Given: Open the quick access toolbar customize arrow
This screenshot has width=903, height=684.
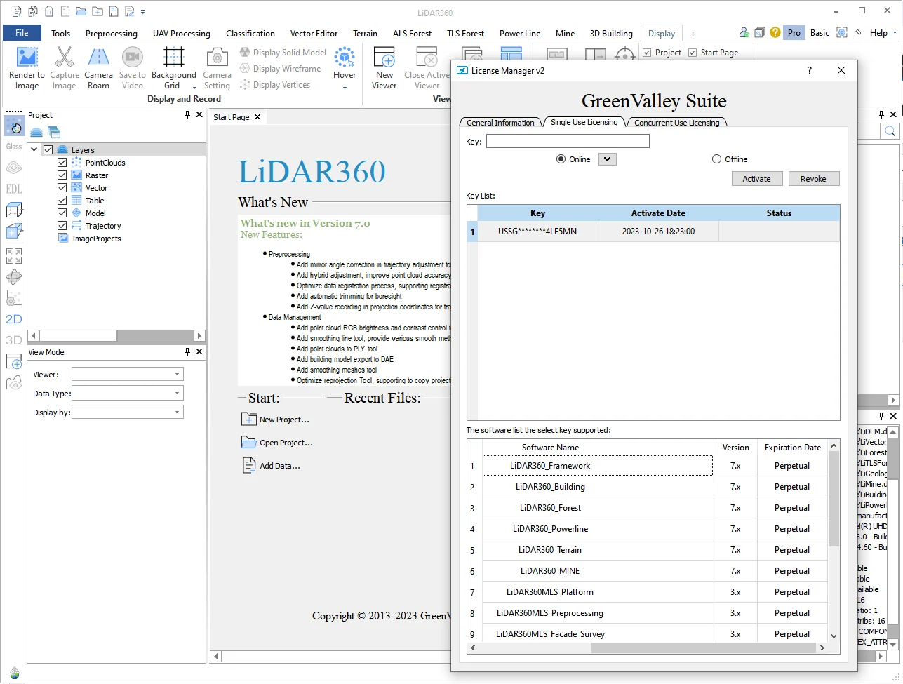Looking at the screenshot, I should 143,11.
